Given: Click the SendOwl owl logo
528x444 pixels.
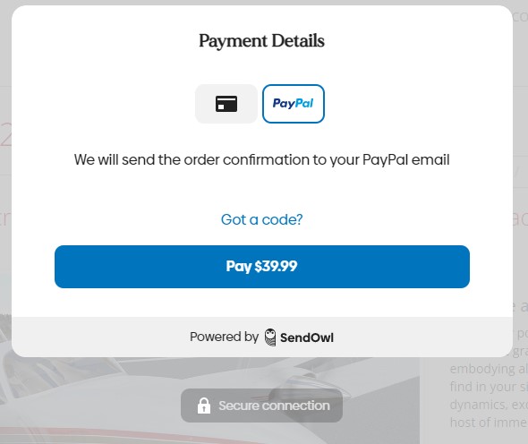Looking at the screenshot, I should [x=270, y=337].
